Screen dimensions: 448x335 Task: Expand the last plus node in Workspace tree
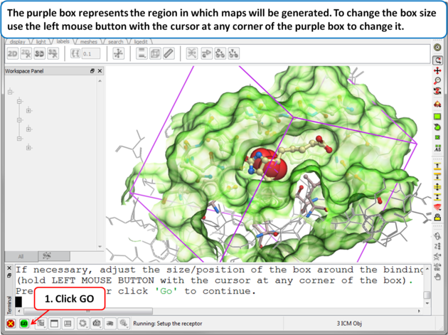pyautogui.click(x=28, y=148)
